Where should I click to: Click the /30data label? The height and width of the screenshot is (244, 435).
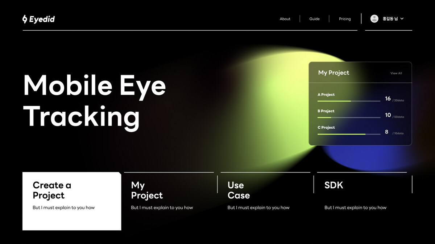[398, 100]
